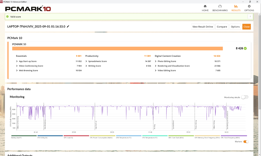Open the result Options button
This screenshot has height=156, width=261.
[x=235, y=27]
